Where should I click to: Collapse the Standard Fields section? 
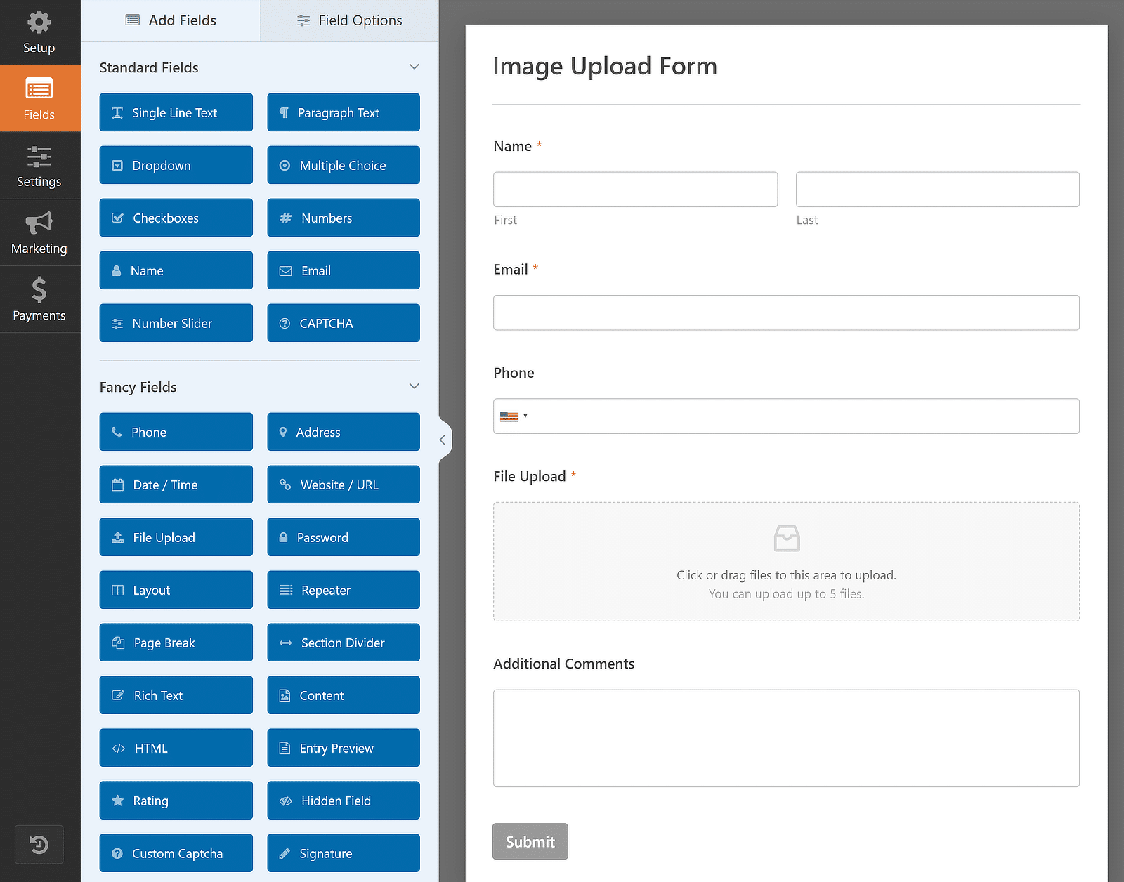pos(414,67)
